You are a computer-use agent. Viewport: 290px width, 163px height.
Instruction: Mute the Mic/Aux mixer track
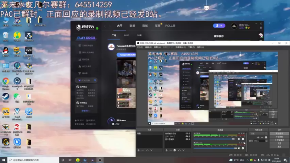click(239, 148)
